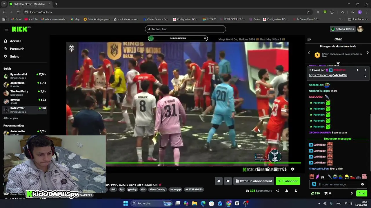Open Microsoft Edge from taskbar
This screenshot has height=208, width=371.
(x=203, y=203)
